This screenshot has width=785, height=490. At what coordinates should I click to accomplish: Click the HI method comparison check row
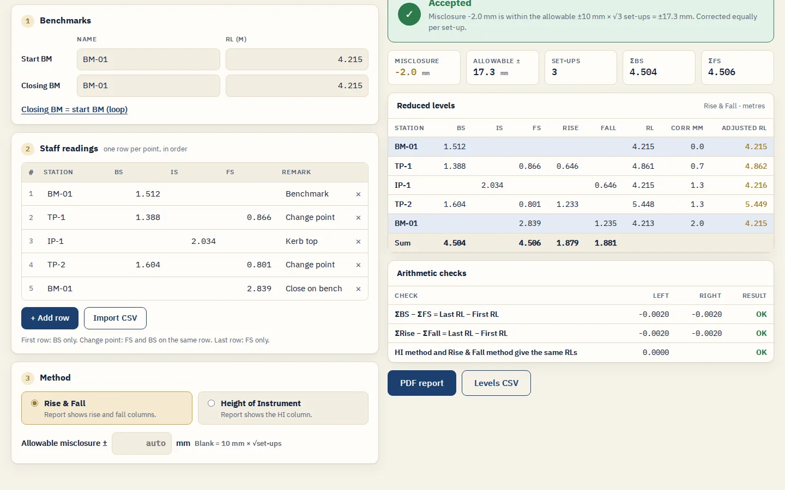(x=581, y=353)
